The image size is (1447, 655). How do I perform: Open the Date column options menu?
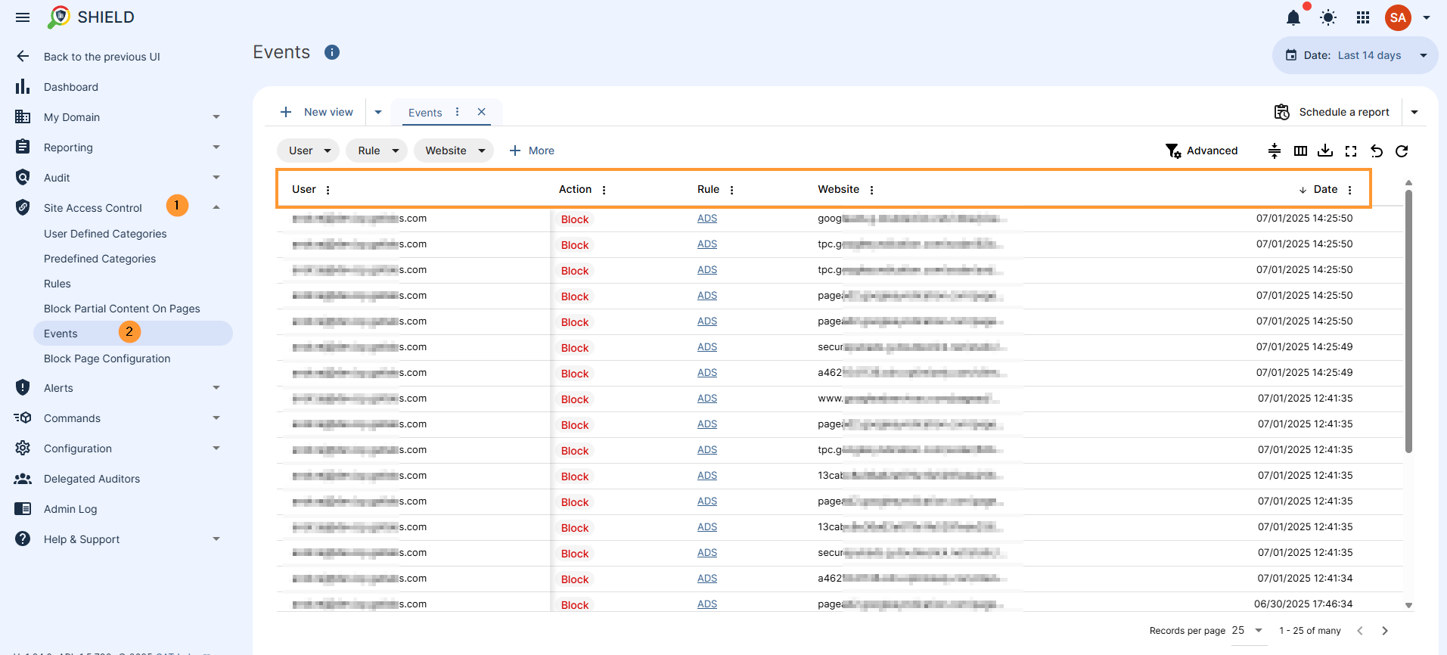pyautogui.click(x=1350, y=190)
